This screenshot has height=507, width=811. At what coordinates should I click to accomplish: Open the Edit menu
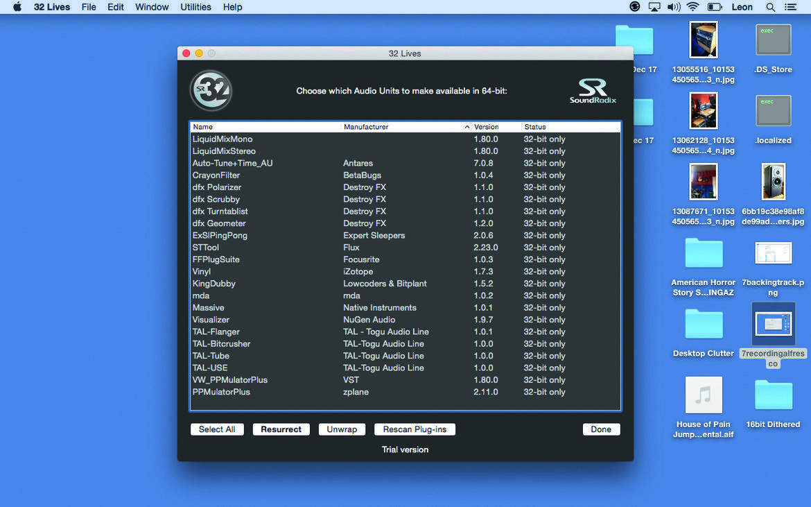tap(115, 7)
